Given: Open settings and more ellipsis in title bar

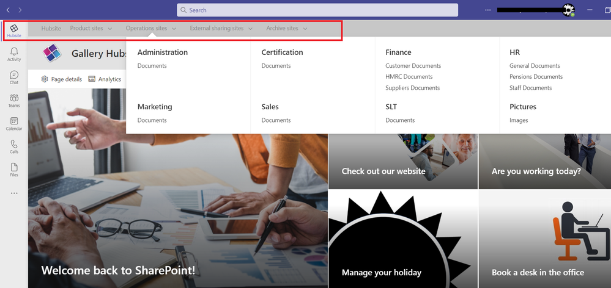Looking at the screenshot, I should click(x=488, y=10).
